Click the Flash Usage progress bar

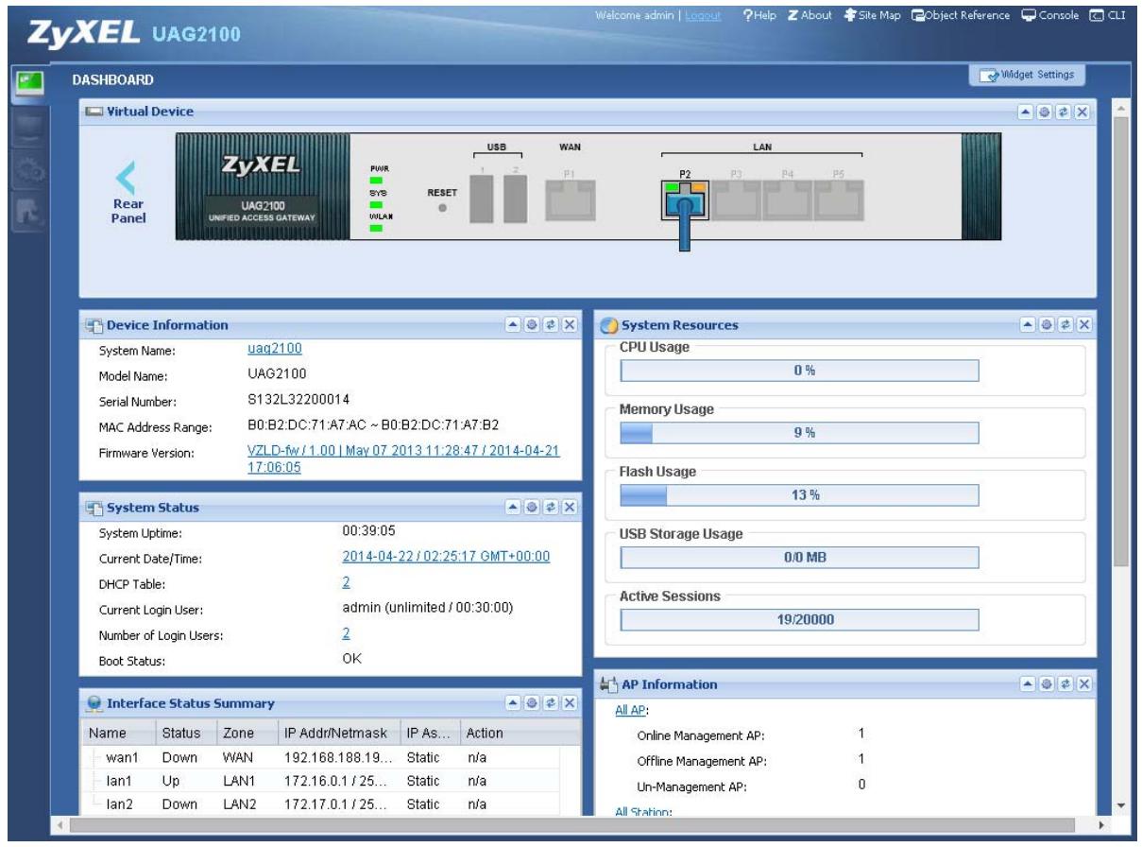pos(799,495)
